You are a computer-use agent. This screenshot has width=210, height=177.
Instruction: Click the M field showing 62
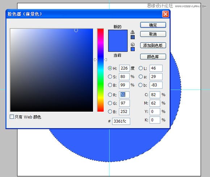click(x=155, y=103)
